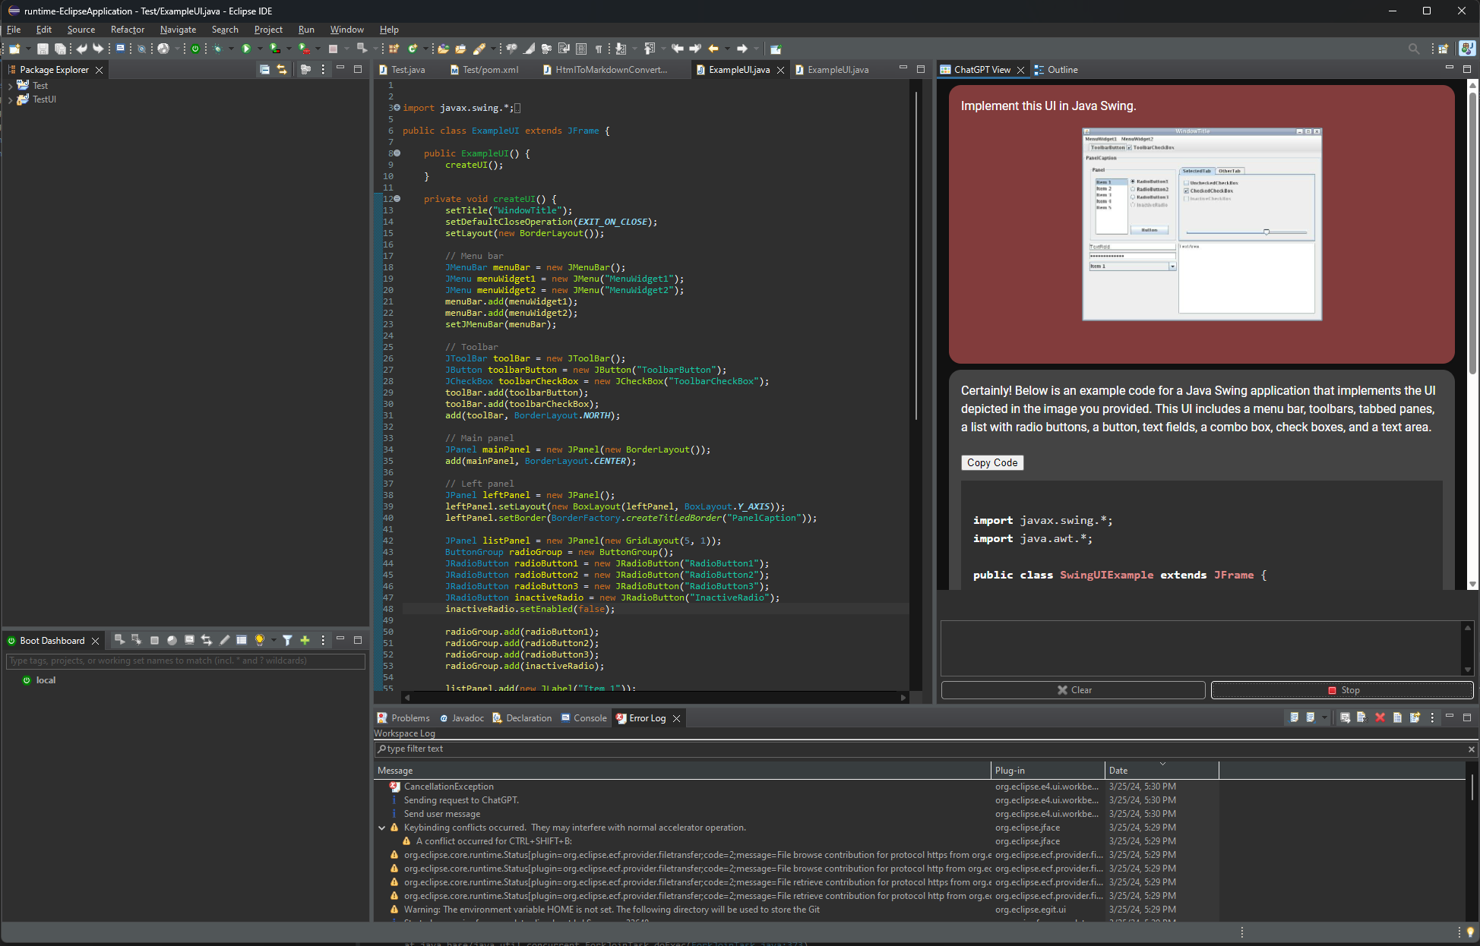Open dropdown arrow next to Run button
This screenshot has height=946, width=1480.
[260, 49]
